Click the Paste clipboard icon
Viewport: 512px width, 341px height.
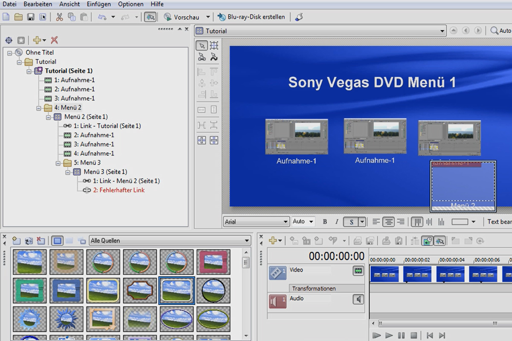84,17
